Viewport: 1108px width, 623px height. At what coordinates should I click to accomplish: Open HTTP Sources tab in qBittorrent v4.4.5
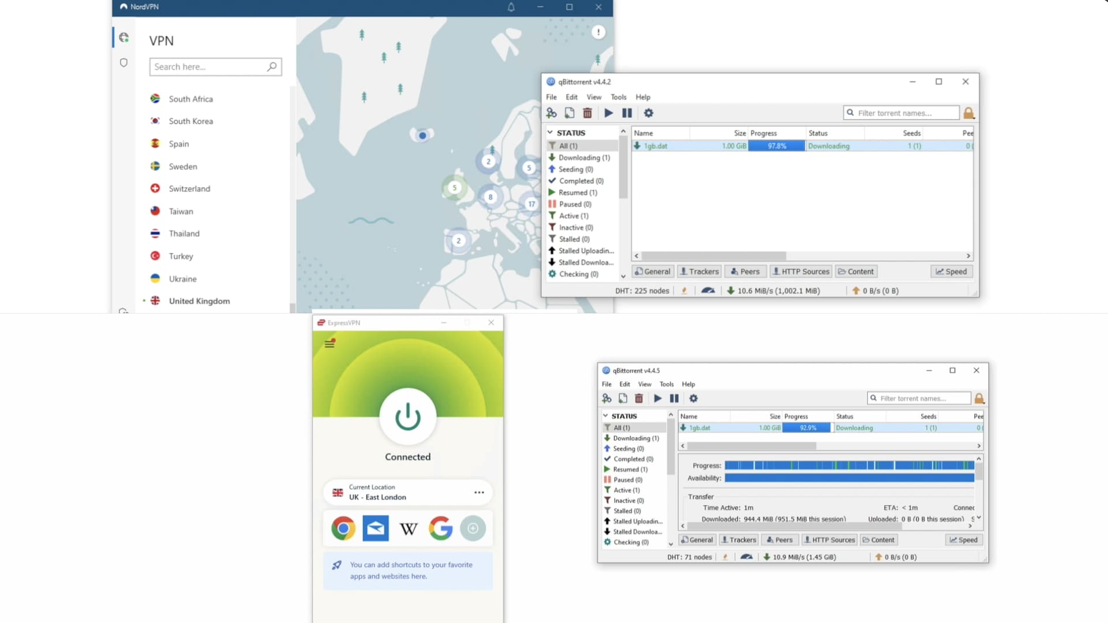pyautogui.click(x=829, y=540)
